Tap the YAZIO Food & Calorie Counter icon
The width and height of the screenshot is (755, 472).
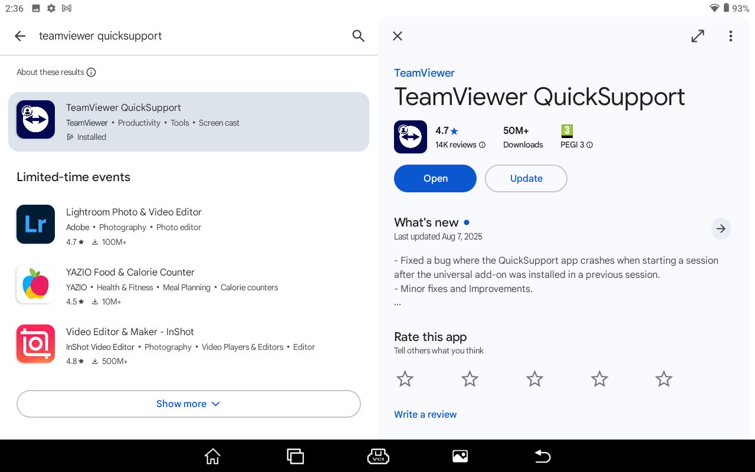point(35,284)
